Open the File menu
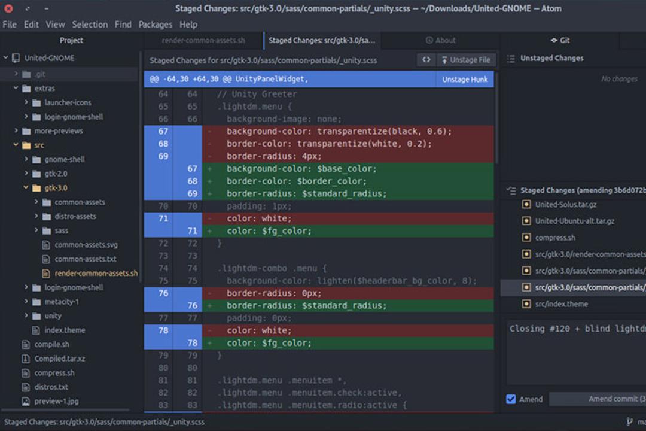This screenshot has height=431, width=646. 10,25
